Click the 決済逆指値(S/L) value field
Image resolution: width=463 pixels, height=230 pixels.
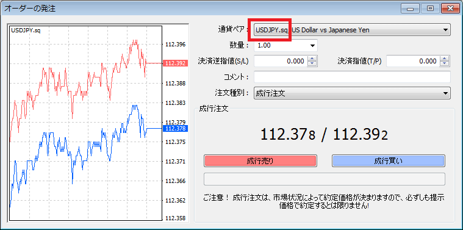[x=281, y=61]
